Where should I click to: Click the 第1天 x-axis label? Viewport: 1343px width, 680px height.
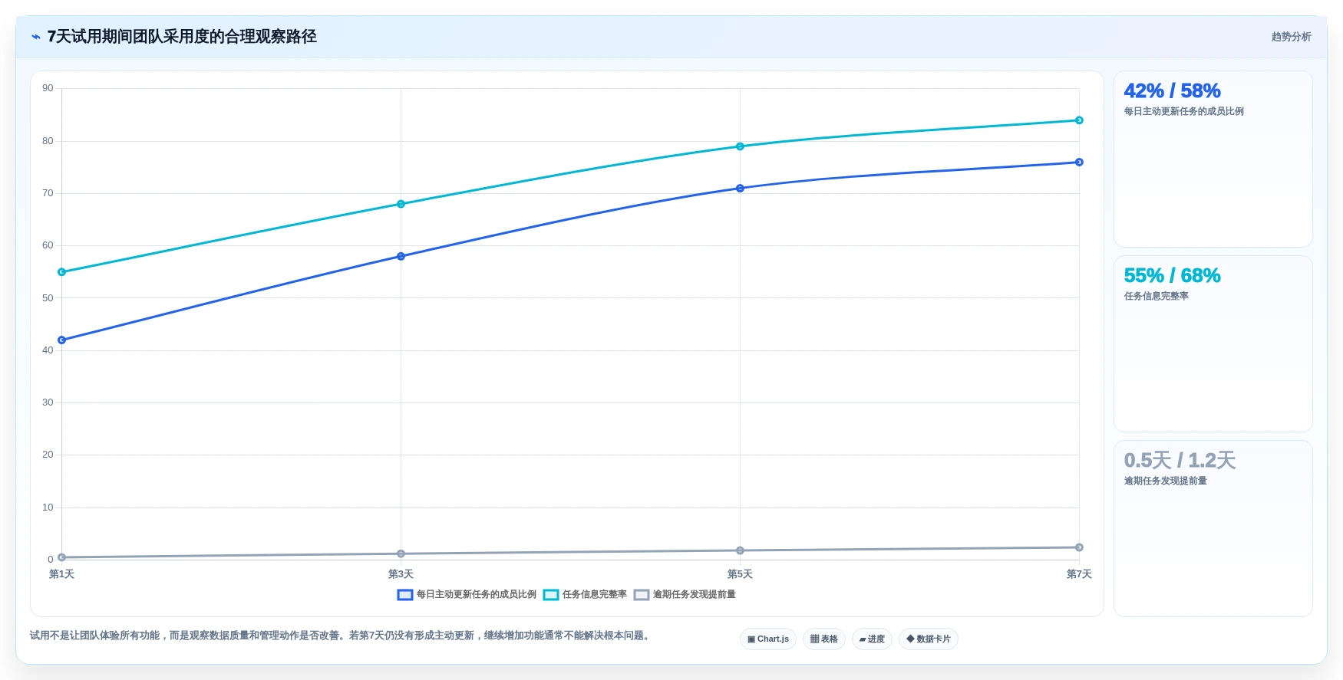61,574
